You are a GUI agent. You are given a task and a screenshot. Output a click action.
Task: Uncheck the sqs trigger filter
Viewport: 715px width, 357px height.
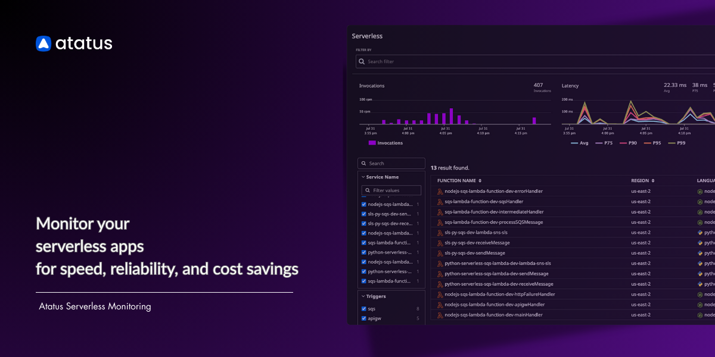click(363, 308)
